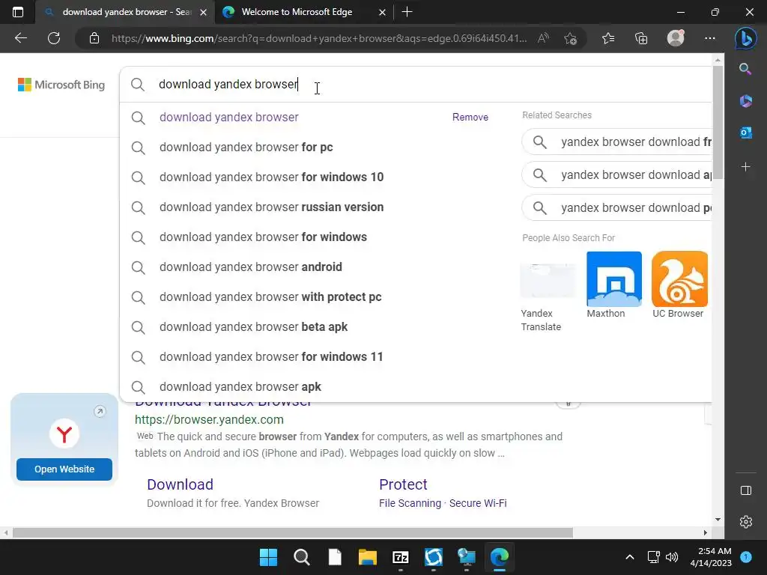767x575 pixels.
Task: Open taskbar Search
Action: pos(302,557)
